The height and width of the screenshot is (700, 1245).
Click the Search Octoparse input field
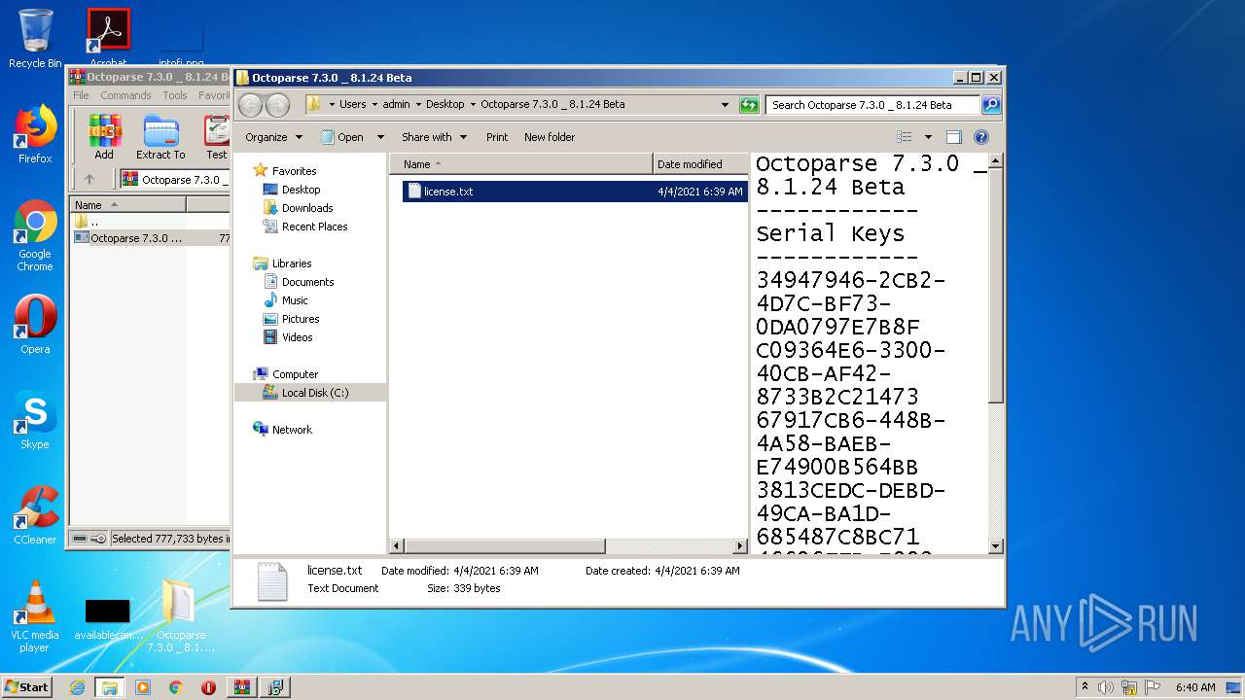(x=873, y=105)
